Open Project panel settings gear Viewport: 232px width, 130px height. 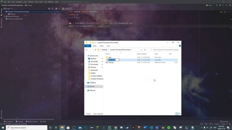point(56,9)
